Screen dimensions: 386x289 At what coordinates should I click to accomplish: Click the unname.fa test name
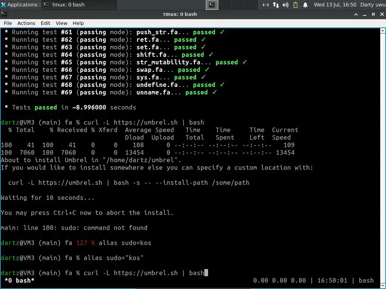pos(153,93)
